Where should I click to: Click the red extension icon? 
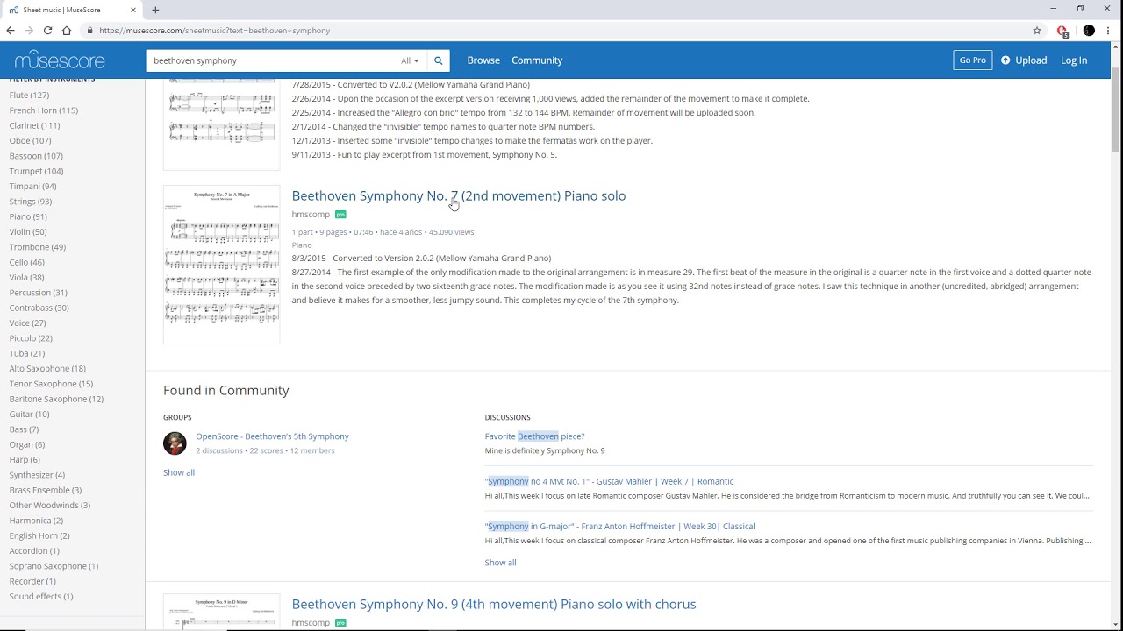pos(1062,31)
